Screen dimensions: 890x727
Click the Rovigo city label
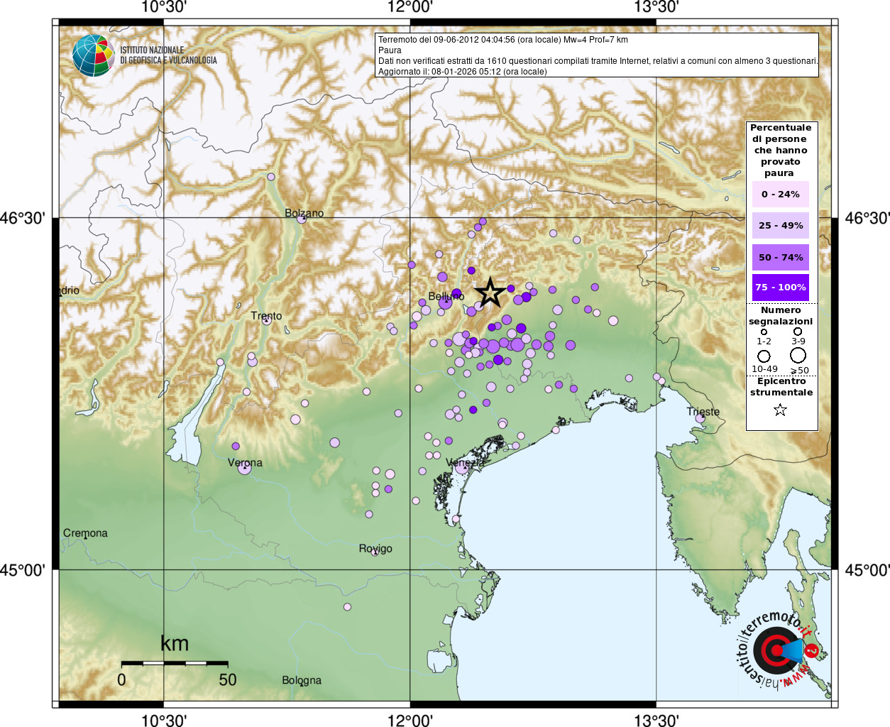tap(375, 549)
